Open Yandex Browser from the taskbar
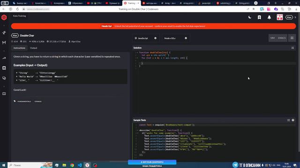The width and height of the screenshot is (300, 168). pyautogui.click(x=87, y=165)
